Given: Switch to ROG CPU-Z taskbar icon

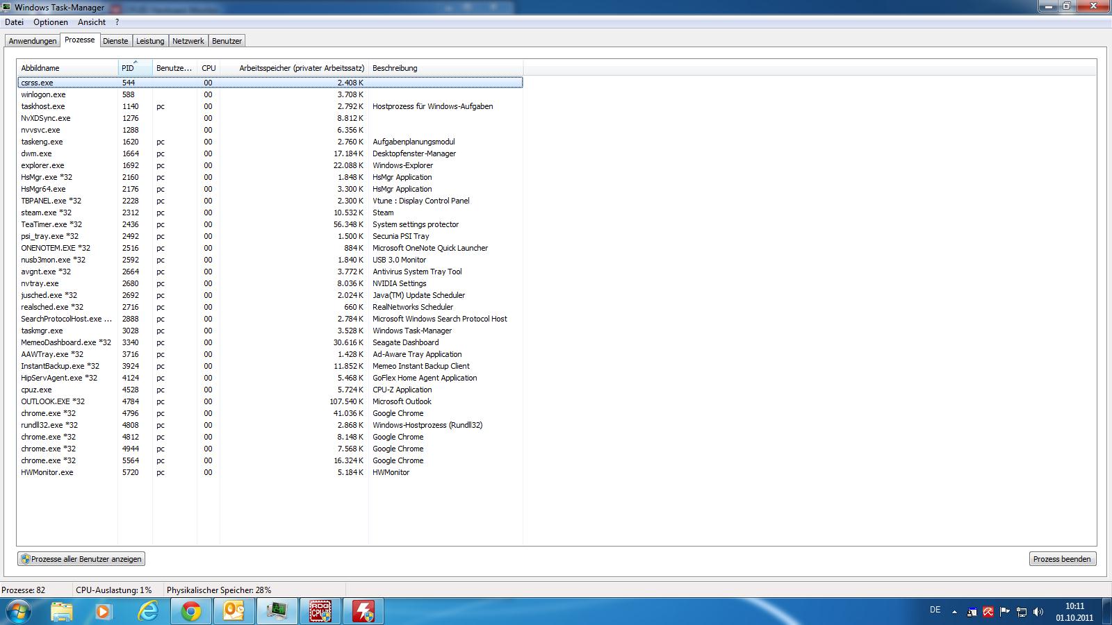Looking at the screenshot, I should click(x=320, y=611).
